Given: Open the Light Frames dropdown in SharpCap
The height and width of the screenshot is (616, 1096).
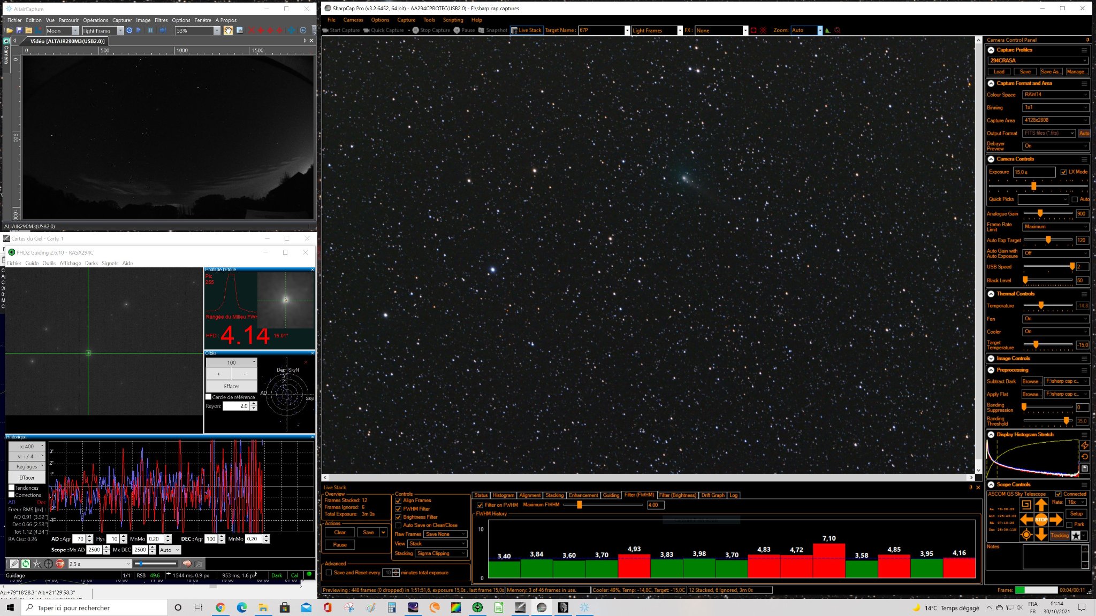Looking at the screenshot, I should [x=657, y=30].
